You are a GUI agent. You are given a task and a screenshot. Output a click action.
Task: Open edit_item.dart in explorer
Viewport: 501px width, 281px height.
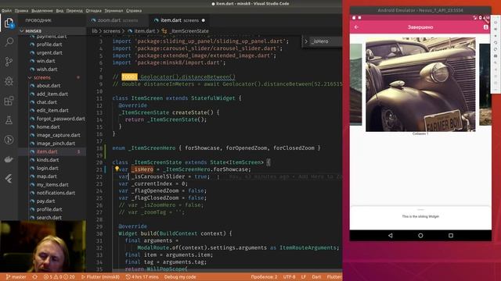(52, 111)
